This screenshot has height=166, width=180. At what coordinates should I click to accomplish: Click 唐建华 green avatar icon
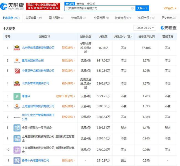[17, 96]
